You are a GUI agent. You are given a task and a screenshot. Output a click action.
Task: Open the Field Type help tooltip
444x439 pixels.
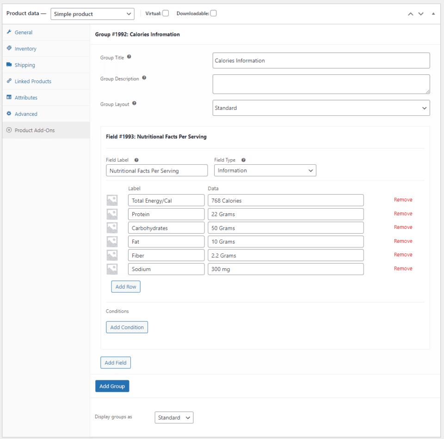tap(243, 160)
